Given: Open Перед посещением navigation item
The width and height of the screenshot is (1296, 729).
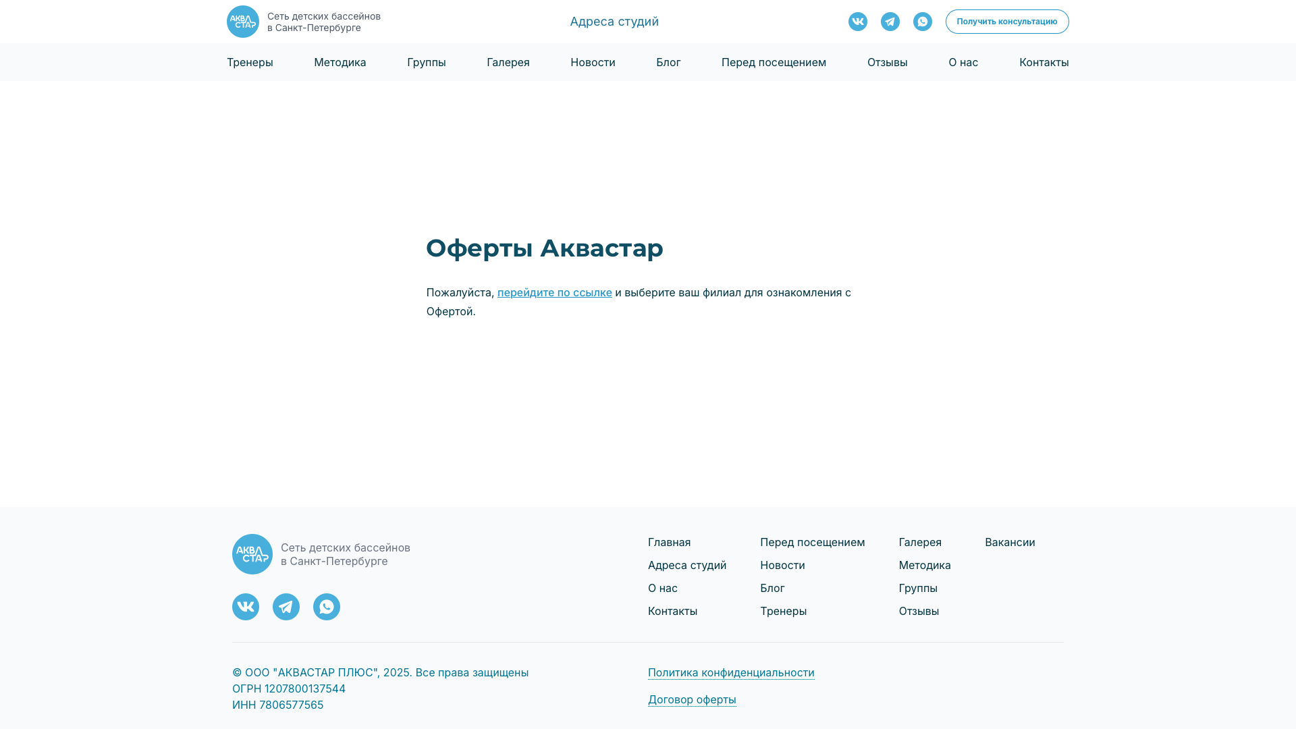Looking at the screenshot, I should (x=774, y=62).
